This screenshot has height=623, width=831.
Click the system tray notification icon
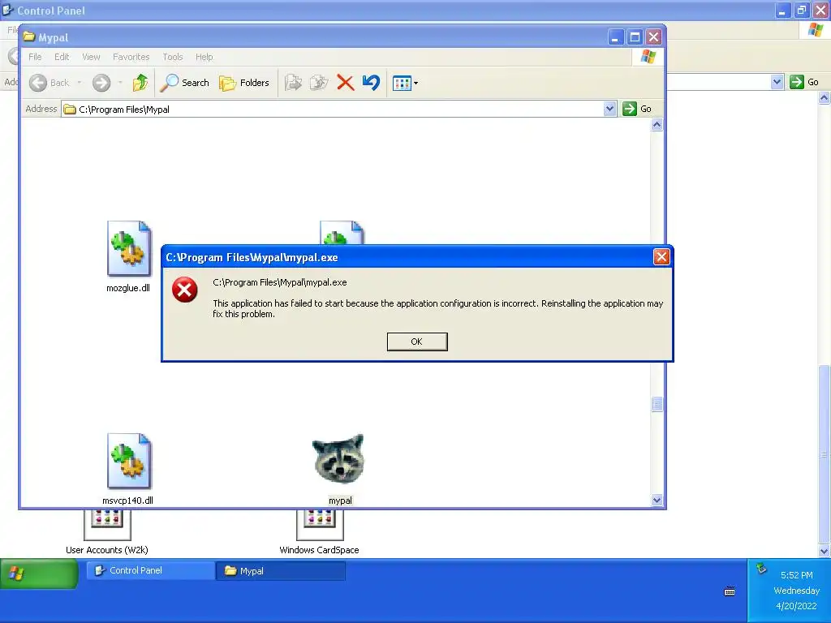tap(761, 569)
